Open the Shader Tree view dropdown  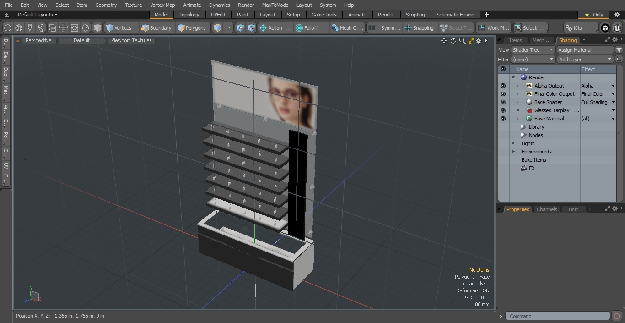point(533,50)
